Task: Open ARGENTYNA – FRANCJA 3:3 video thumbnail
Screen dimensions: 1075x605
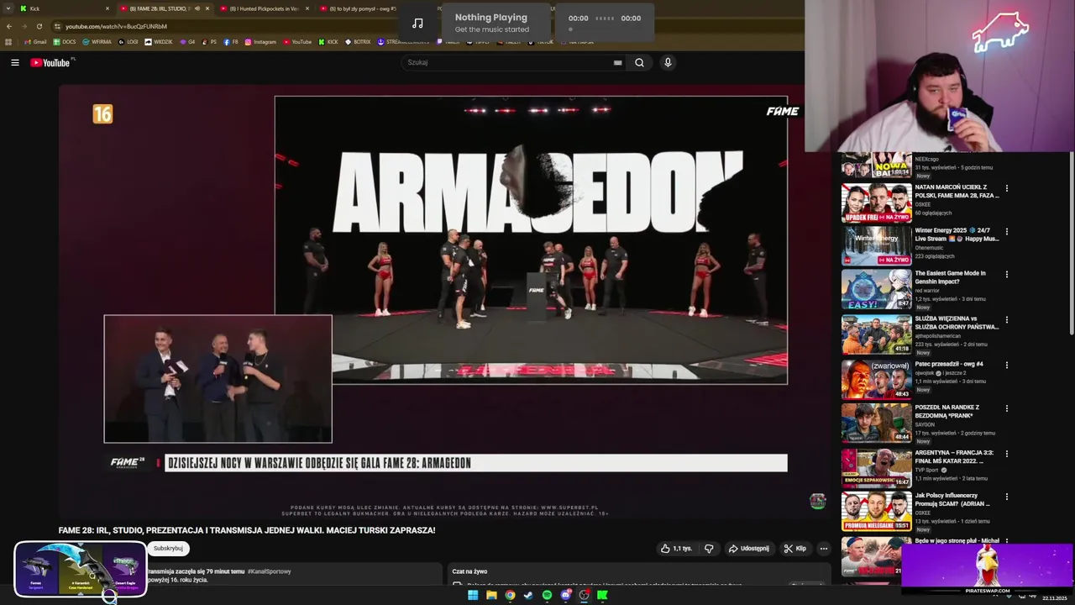Action: [x=877, y=468]
